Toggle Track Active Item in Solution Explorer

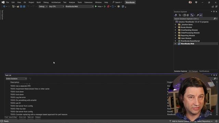pyautogui.click(x=192, y=15)
